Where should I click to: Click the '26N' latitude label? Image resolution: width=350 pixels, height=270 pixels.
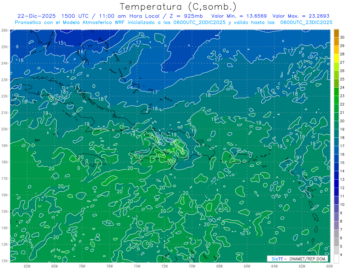(4, 30)
